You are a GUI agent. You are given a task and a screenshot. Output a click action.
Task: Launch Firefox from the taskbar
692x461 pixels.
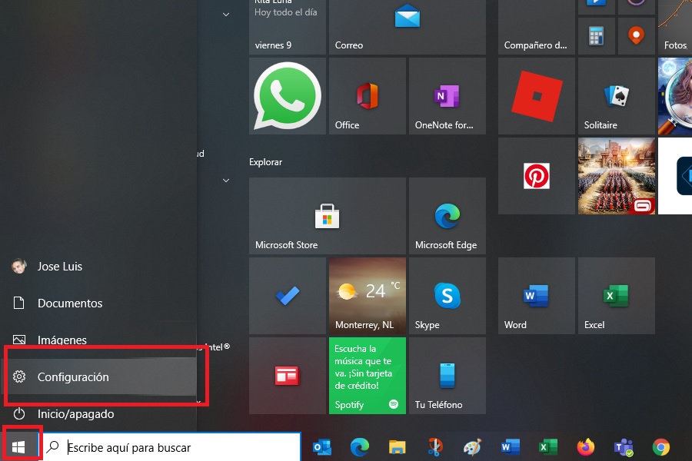point(585,446)
